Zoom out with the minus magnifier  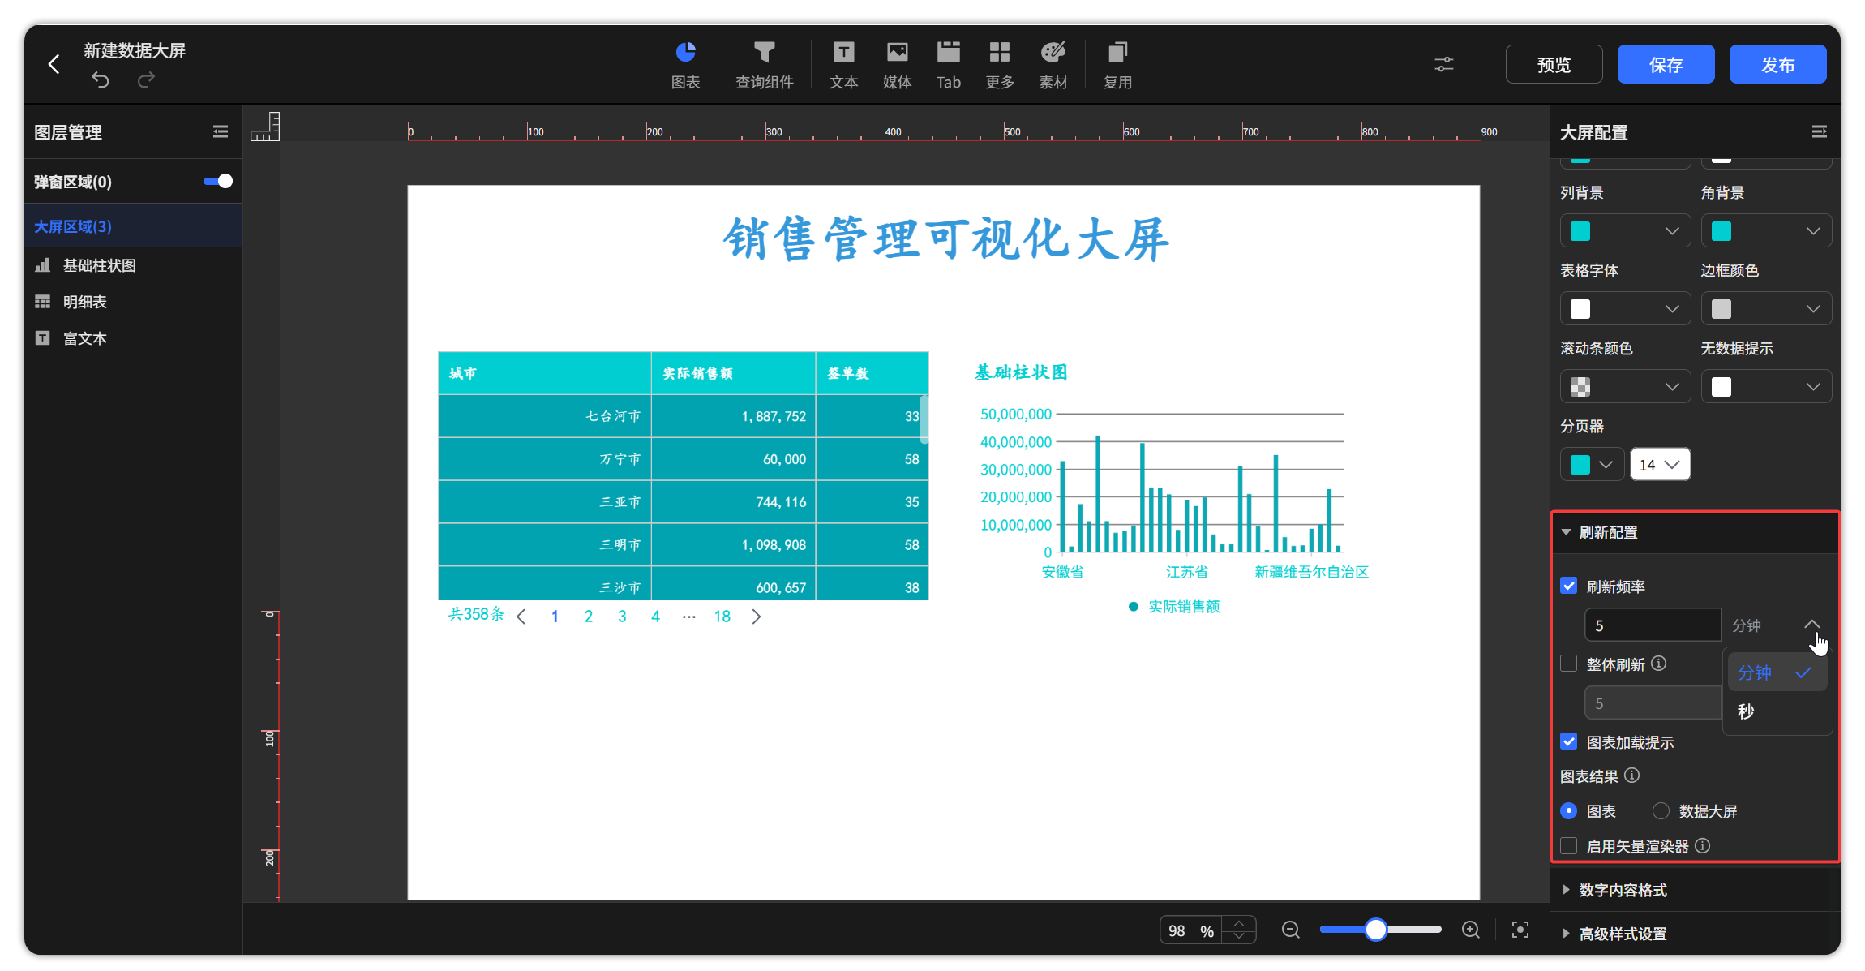pos(1291,930)
